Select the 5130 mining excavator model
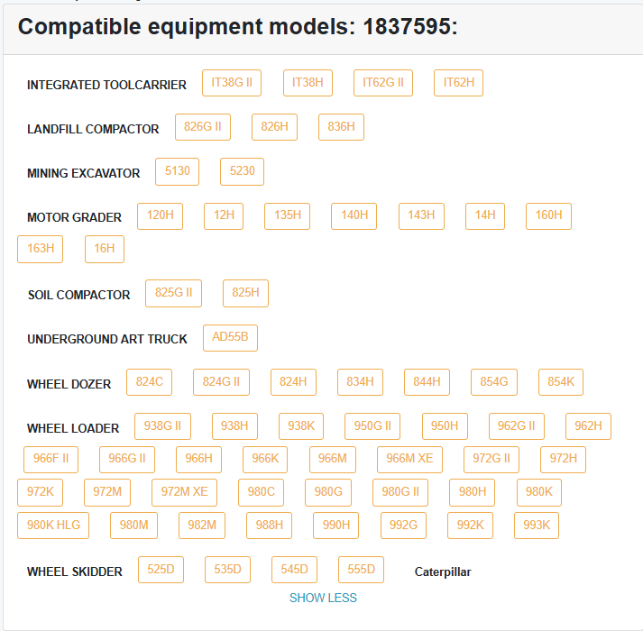This screenshot has height=631, width=643. click(177, 171)
